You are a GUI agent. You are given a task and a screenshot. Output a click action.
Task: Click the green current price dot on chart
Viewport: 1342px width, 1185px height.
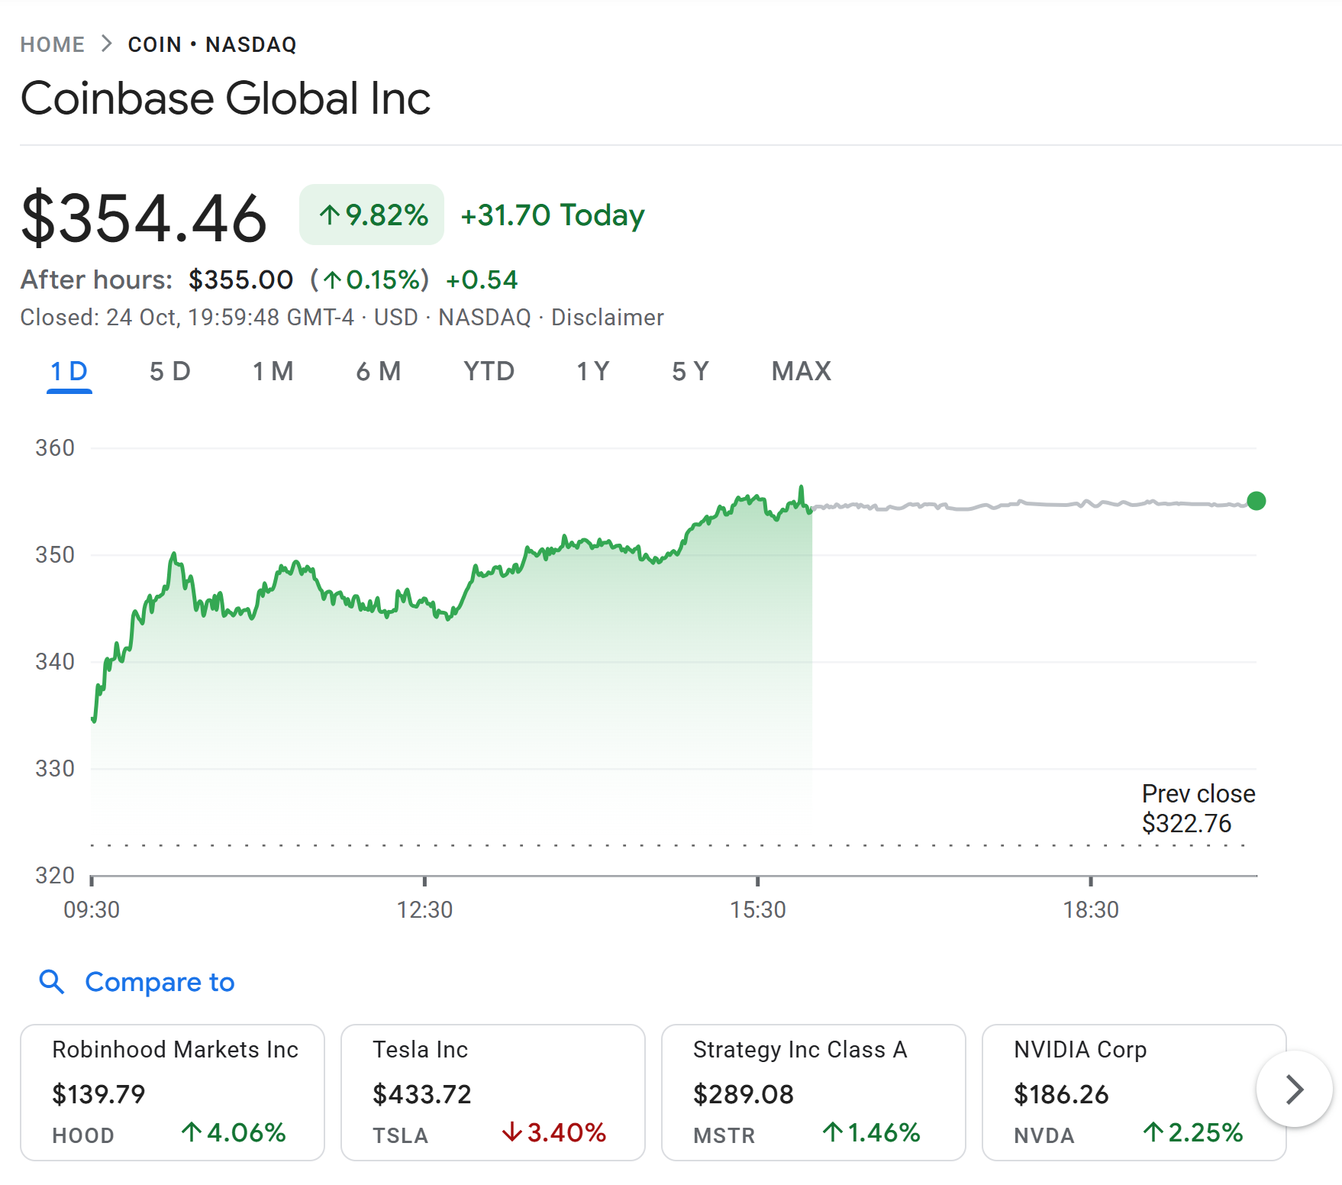point(1256,501)
